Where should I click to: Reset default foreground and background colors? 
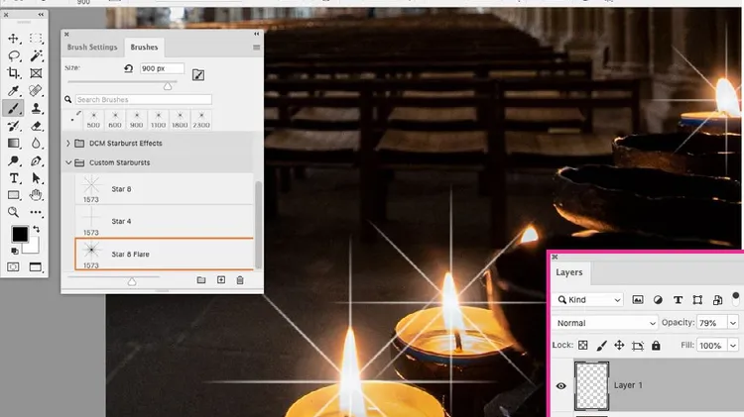pyautogui.click(x=14, y=252)
